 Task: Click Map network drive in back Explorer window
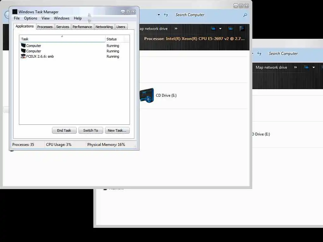(271, 67)
